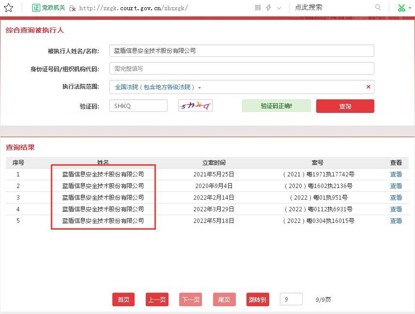
Task: Click the 9/9页 page indicator
Action: pyautogui.click(x=323, y=299)
